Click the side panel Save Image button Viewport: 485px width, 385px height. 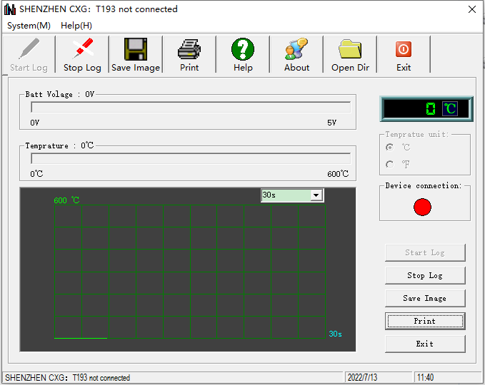point(425,298)
